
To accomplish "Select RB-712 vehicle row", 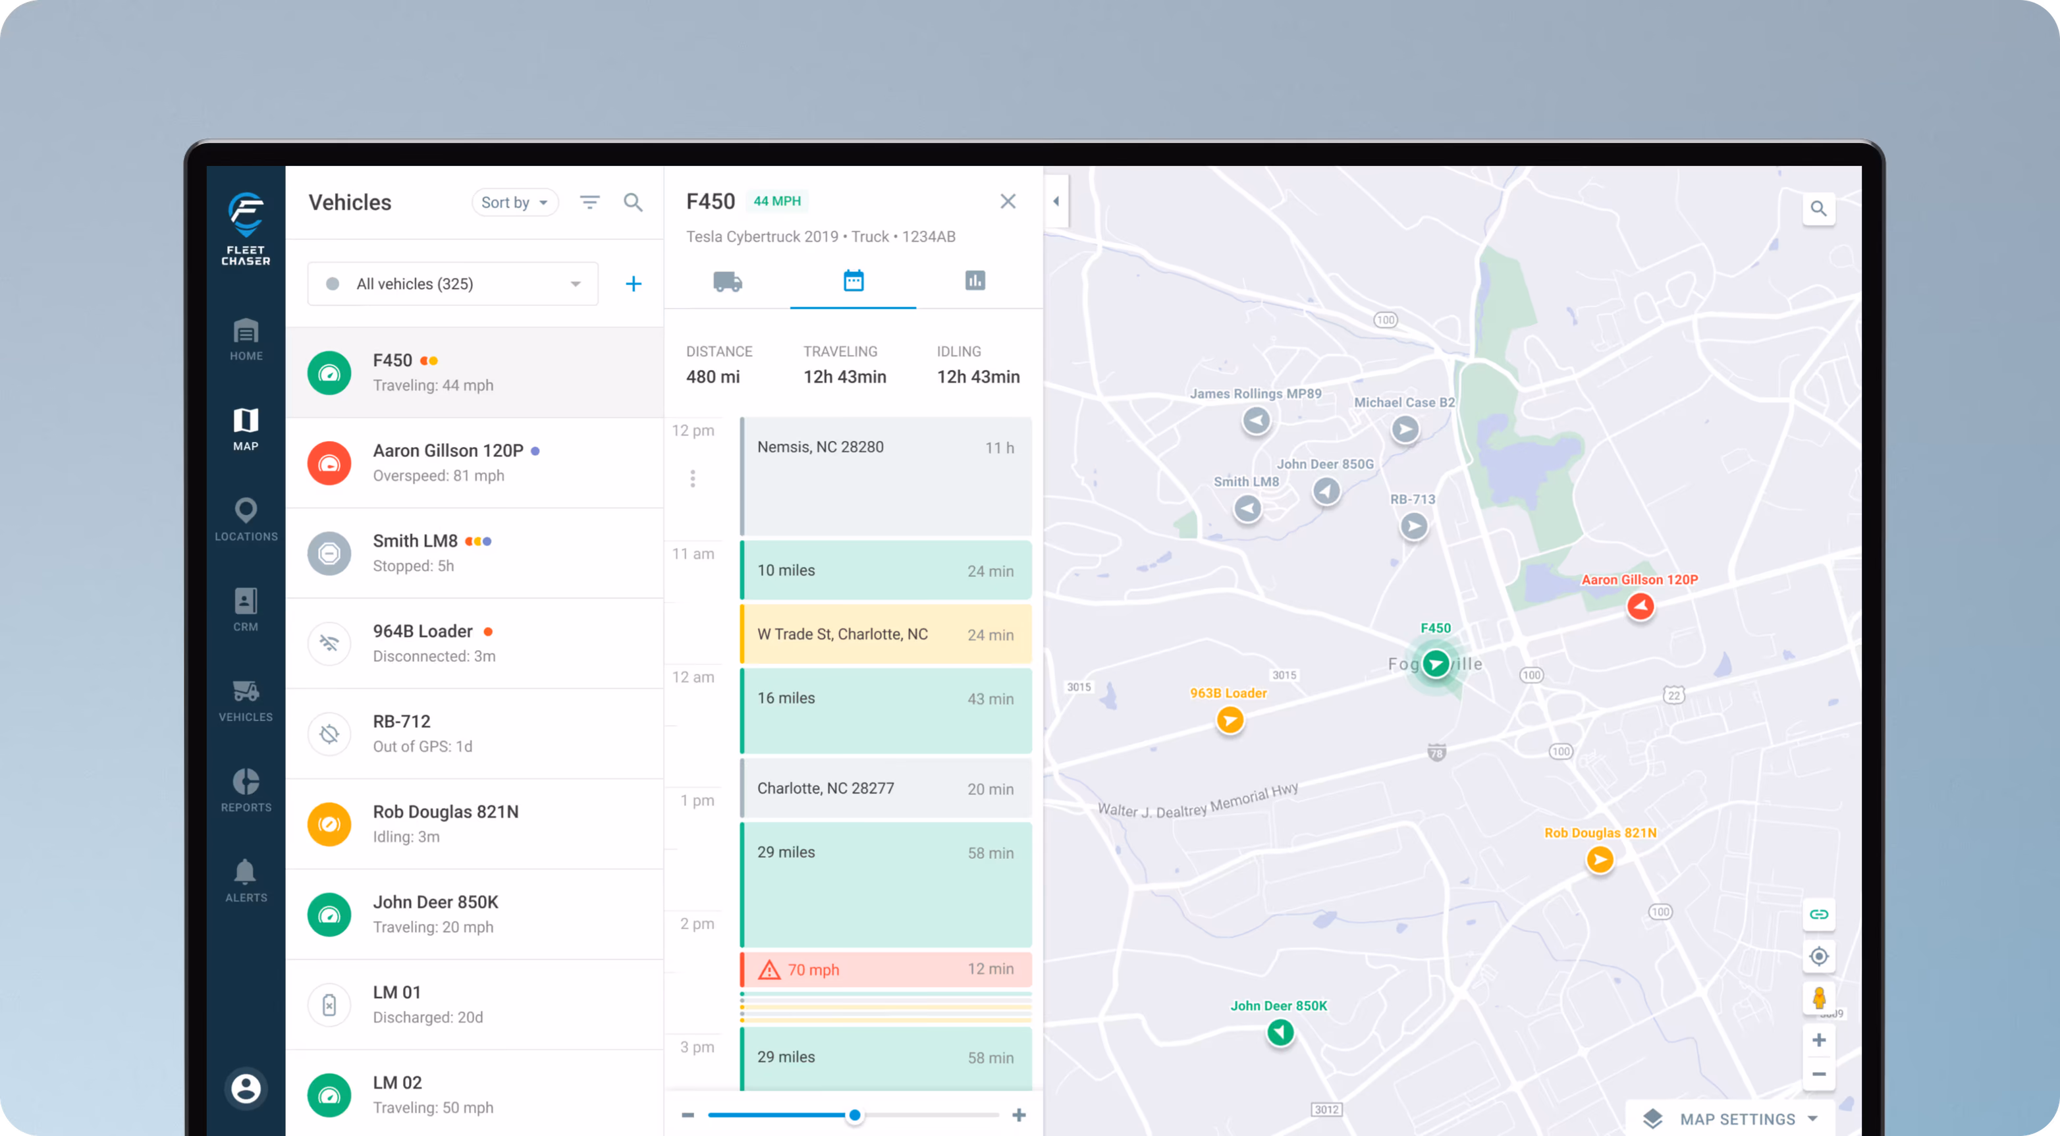I will (475, 734).
